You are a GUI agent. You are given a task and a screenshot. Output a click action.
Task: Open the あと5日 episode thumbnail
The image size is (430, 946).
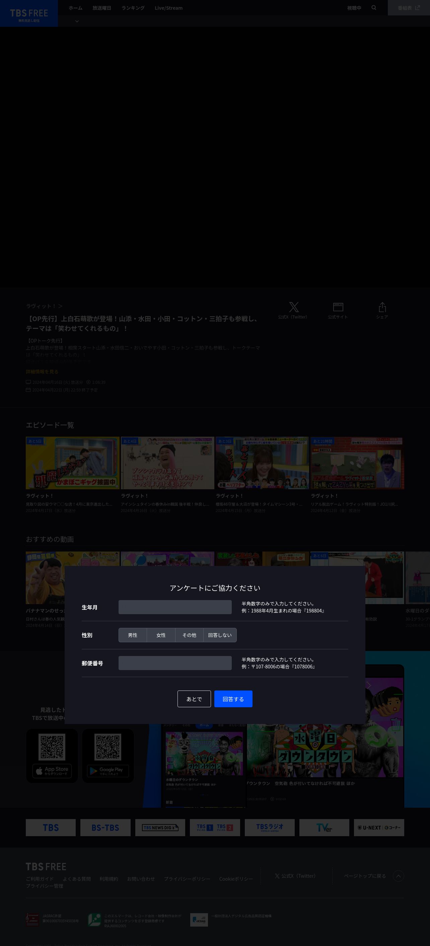[72, 463]
